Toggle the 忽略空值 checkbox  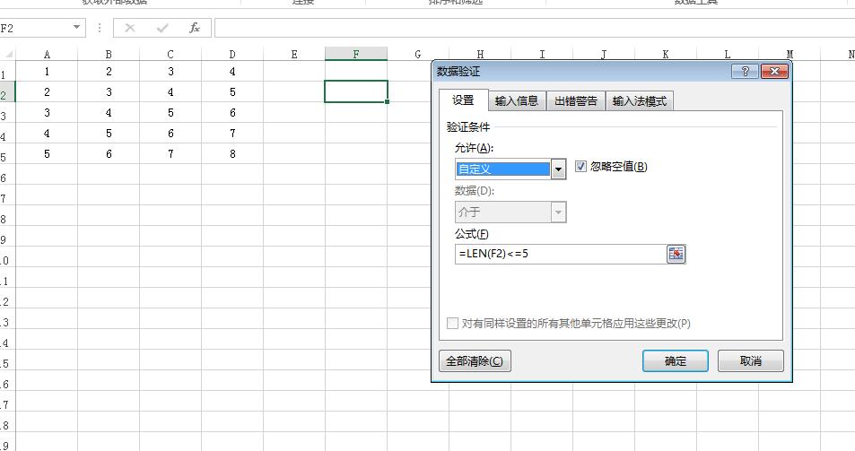(x=580, y=167)
